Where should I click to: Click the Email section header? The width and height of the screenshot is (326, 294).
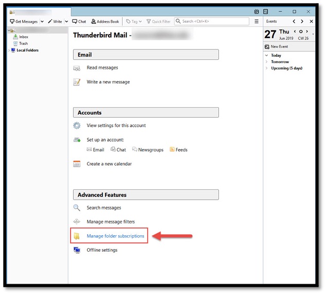click(x=146, y=55)
